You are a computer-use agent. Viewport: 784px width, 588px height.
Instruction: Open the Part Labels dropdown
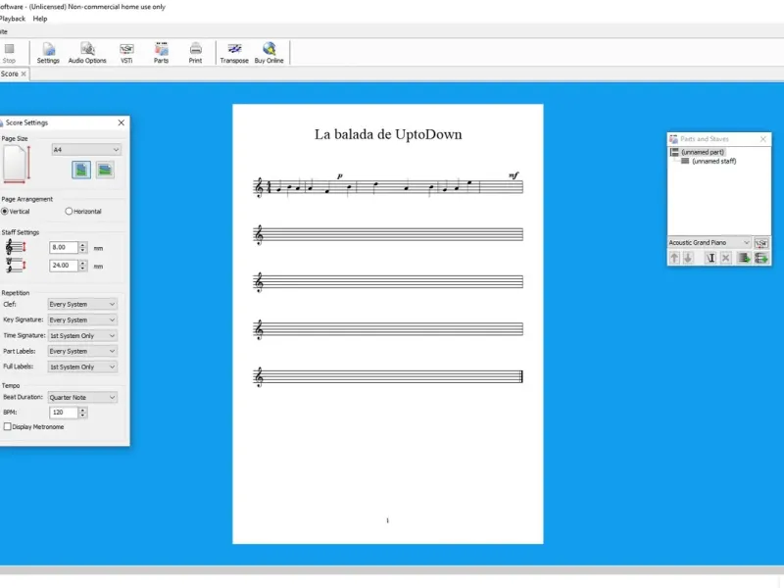click(x=82, y=351)
